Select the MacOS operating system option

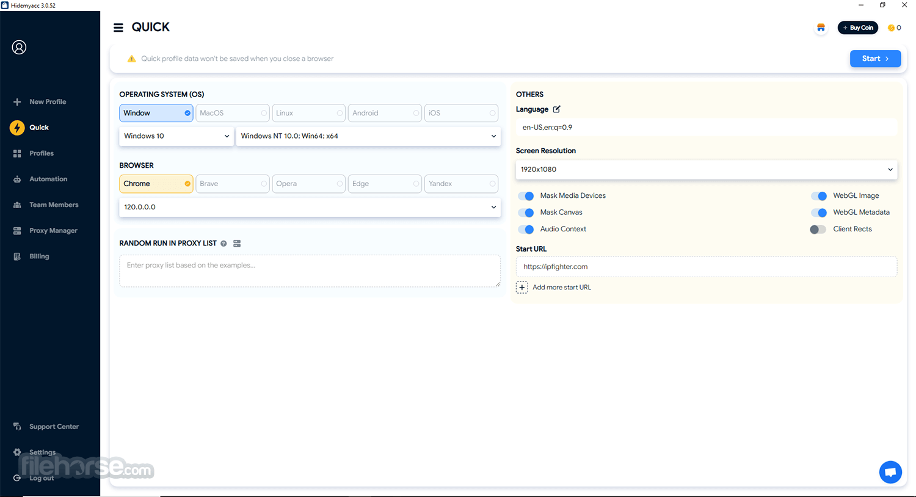click(233, 113)
